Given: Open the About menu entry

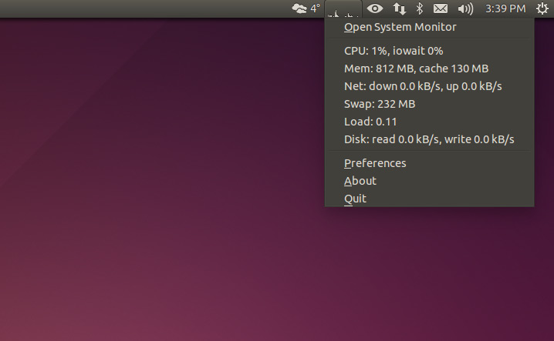Looking at the screenshot, I should (360, 181).
